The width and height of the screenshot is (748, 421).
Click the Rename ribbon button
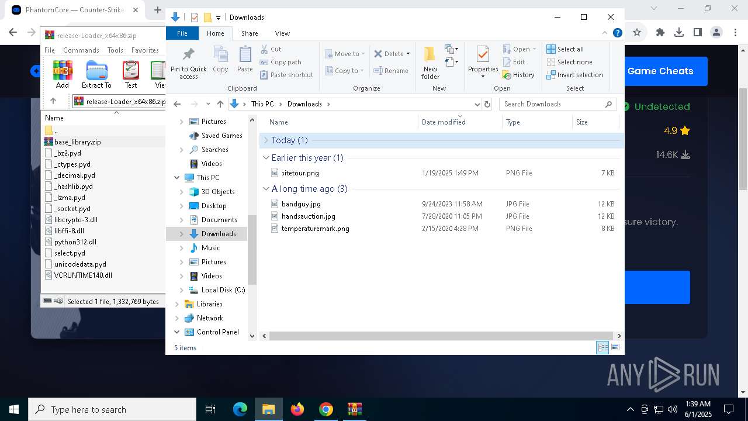391,71
